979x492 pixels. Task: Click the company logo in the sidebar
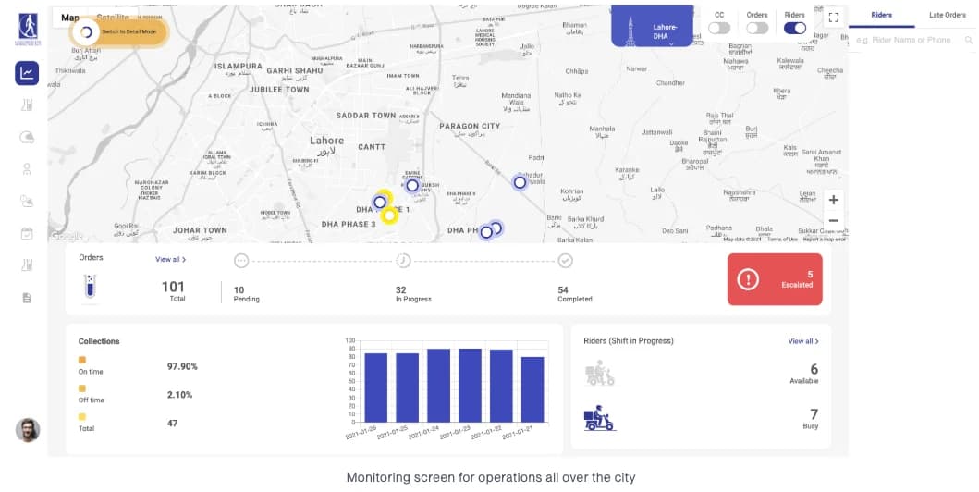click(28, 29)
